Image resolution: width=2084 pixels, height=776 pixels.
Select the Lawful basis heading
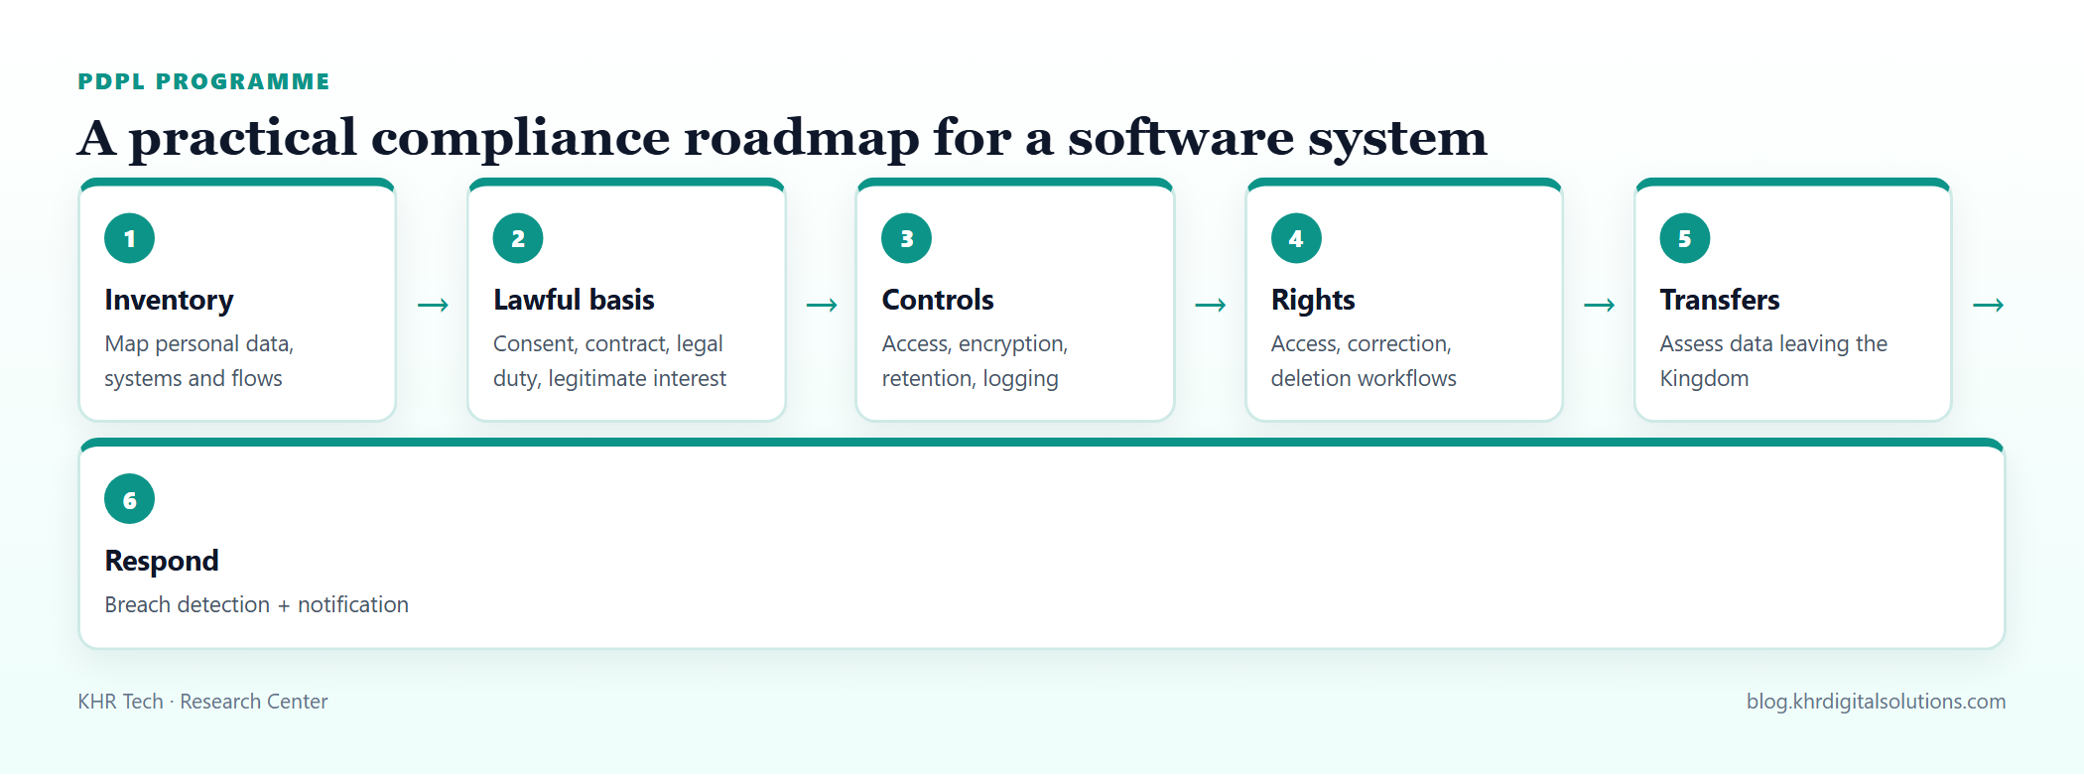[x=574, y=300]
